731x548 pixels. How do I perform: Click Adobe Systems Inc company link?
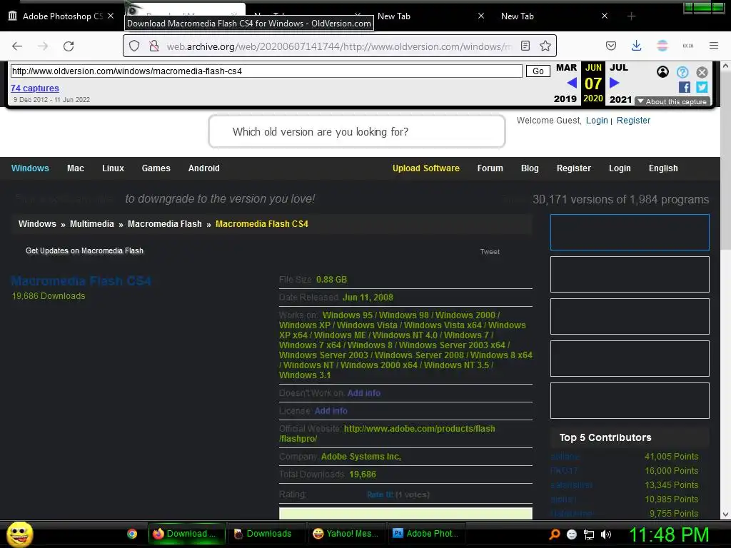point(361,456)
